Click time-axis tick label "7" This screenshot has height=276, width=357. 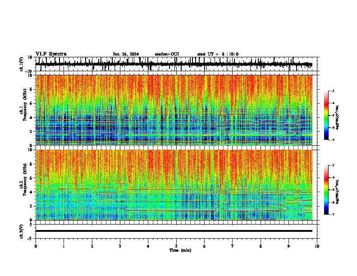[233, 246]
